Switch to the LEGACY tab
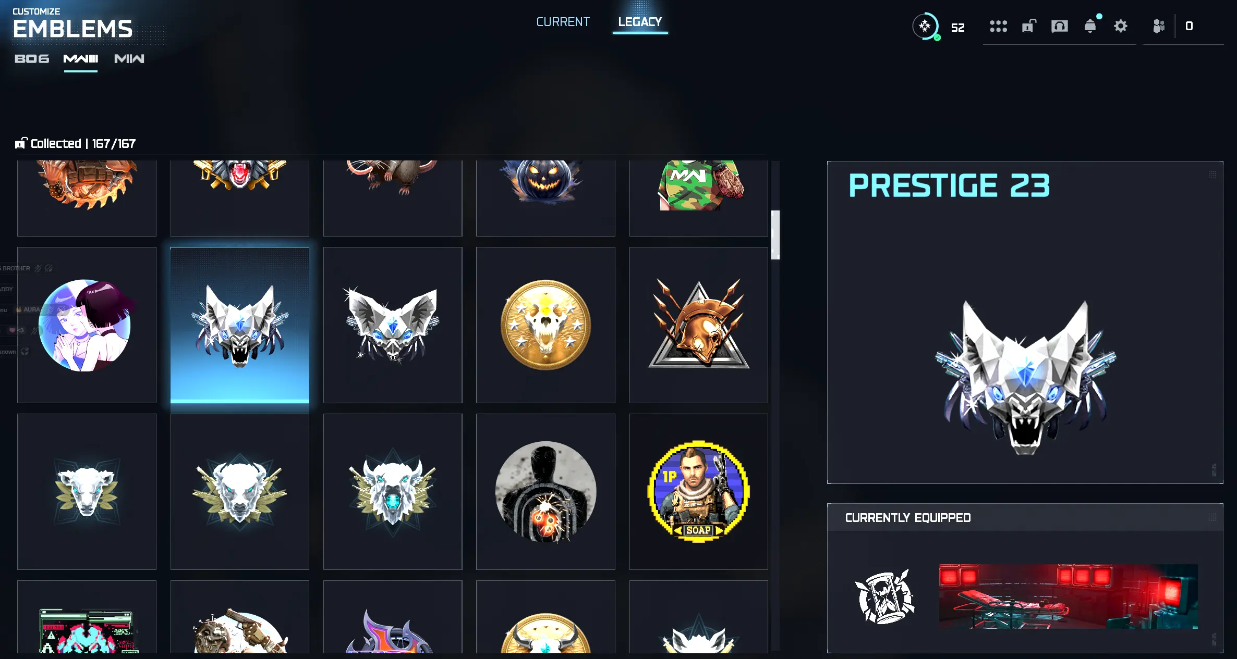 click(640, 22)
